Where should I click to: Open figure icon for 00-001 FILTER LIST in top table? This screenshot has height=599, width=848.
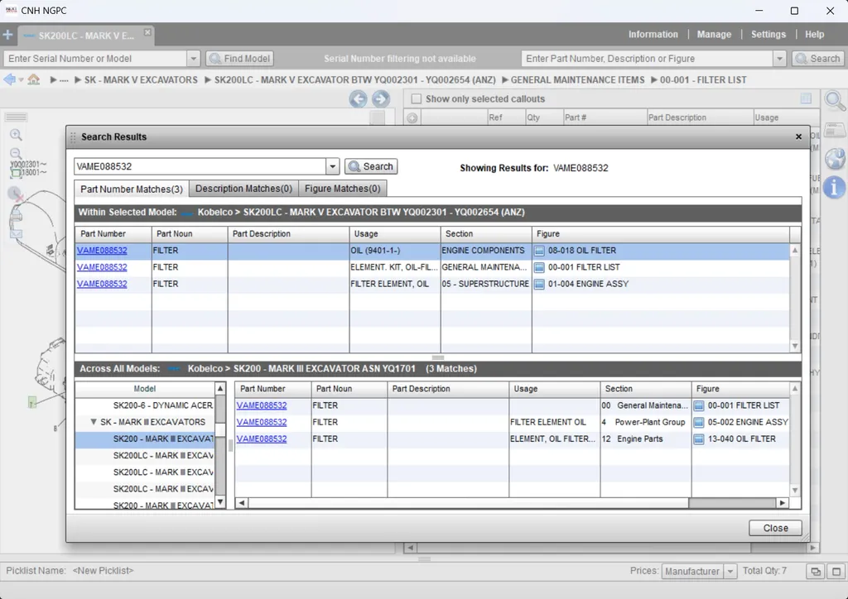pyautogui.click(x=539, y=267)
